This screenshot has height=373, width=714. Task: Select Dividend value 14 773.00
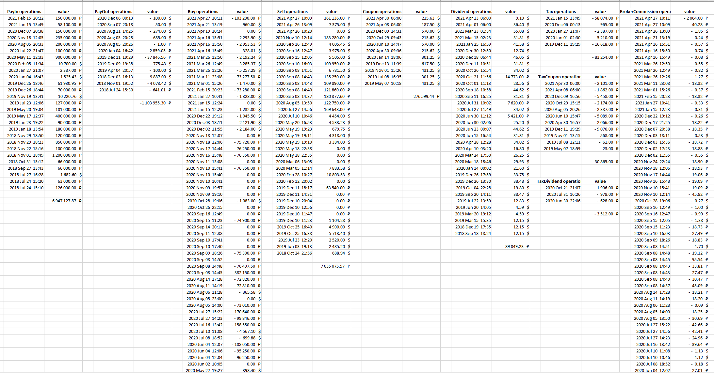pyautogui.click(x=511, y=77)
